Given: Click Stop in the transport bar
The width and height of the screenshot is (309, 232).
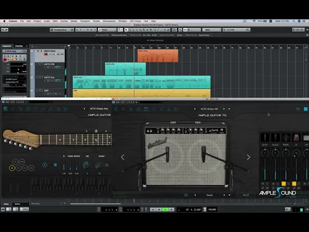Looking at the screenshot, I should tap(159, 209).
